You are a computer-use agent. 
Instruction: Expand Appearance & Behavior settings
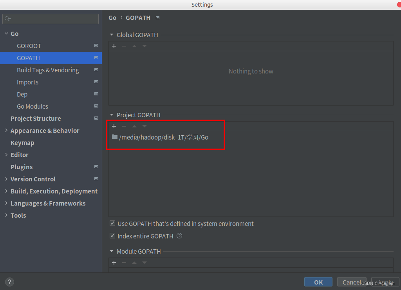point(6,131)
